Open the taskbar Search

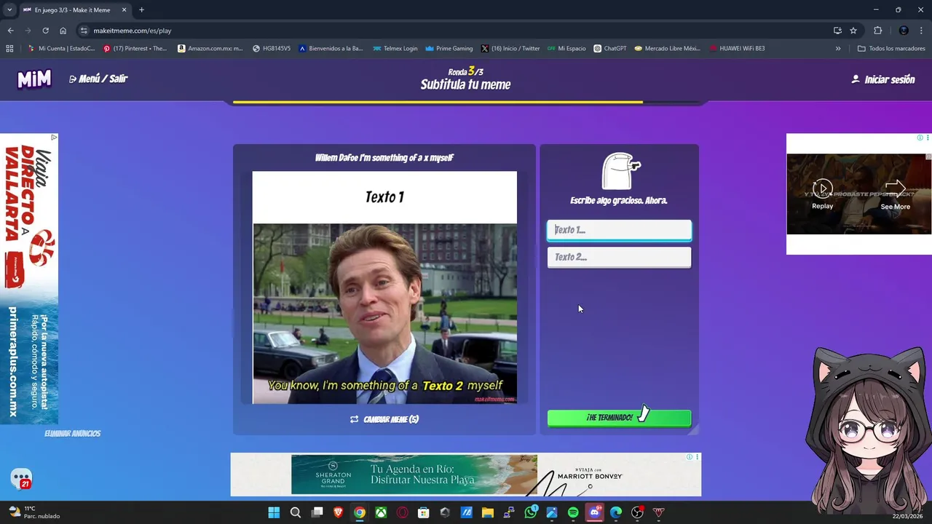(x=296, y=512)
